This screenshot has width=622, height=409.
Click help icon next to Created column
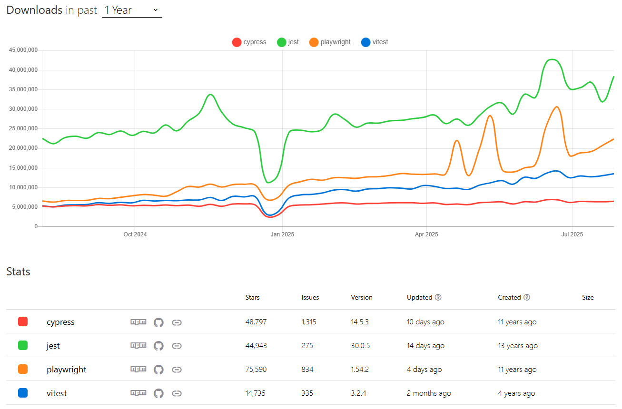pyautogui.click(x=527, y=297)
